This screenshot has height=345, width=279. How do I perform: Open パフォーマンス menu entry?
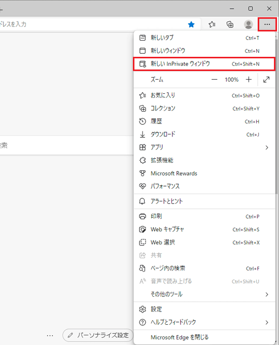tap(204, 186)
